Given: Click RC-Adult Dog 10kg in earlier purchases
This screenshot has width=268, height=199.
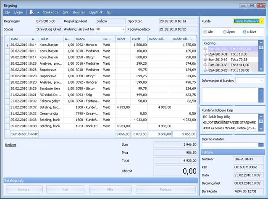Looking at the screenshot, I should 217,117.
